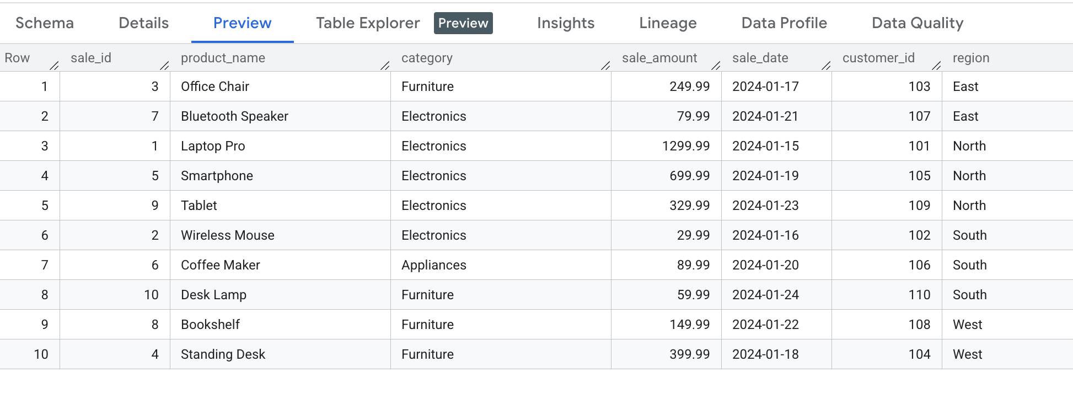
Task: Click the date 2024-01-24
Action: (765, 295)
